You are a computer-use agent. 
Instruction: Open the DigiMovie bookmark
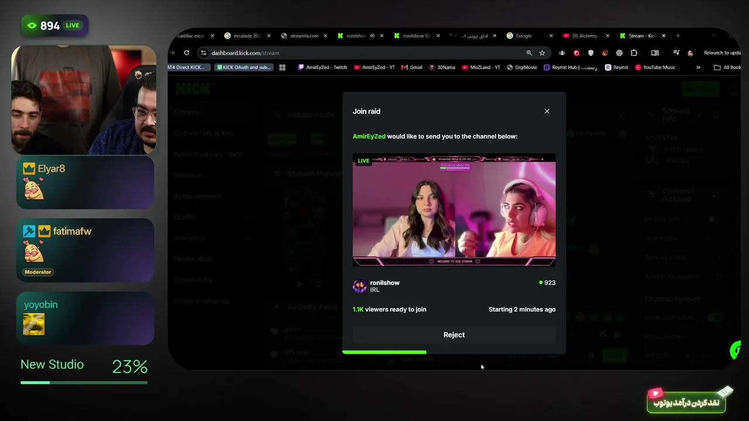(521, 67)
